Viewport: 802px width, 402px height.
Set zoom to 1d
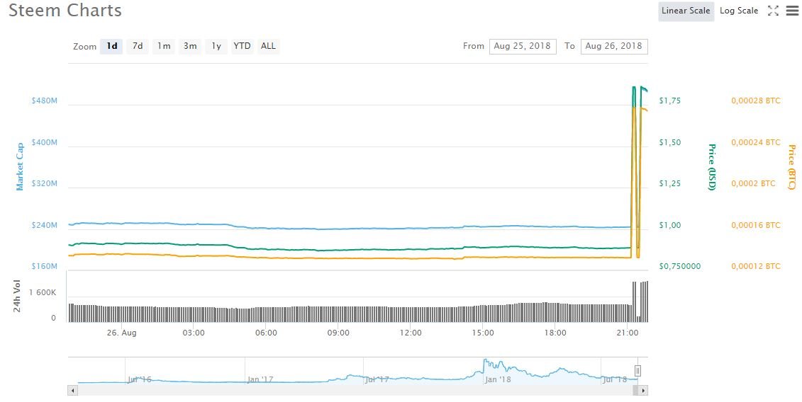coord(111,46)
